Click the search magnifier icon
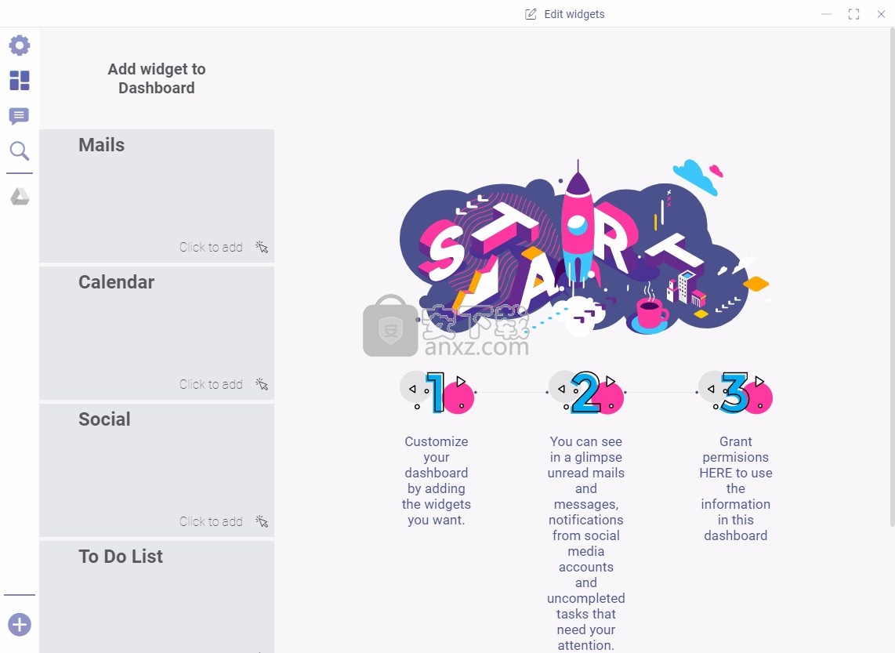The width and height of the screenshot is (895, 653). click(x=20, y=151)
